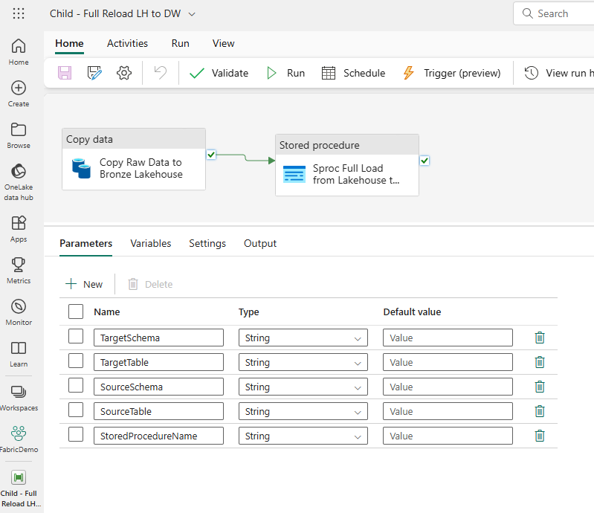
Task: Delete the TargetSchema parameter trash icon
Action: 540,338
